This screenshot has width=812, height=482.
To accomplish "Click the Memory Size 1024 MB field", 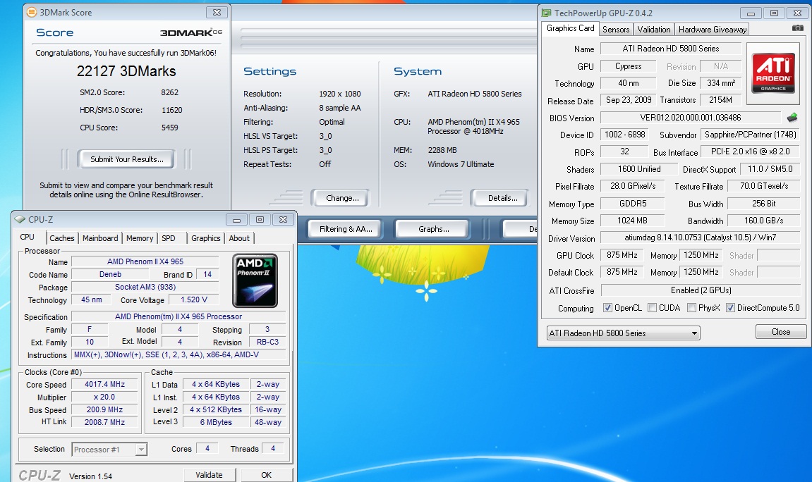I will point(632,221).
